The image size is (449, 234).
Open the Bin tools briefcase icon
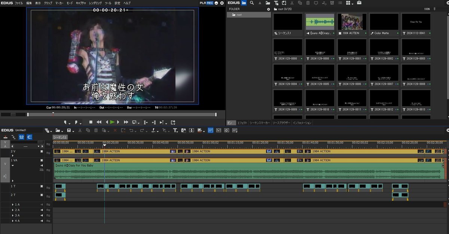click(359, 3)
